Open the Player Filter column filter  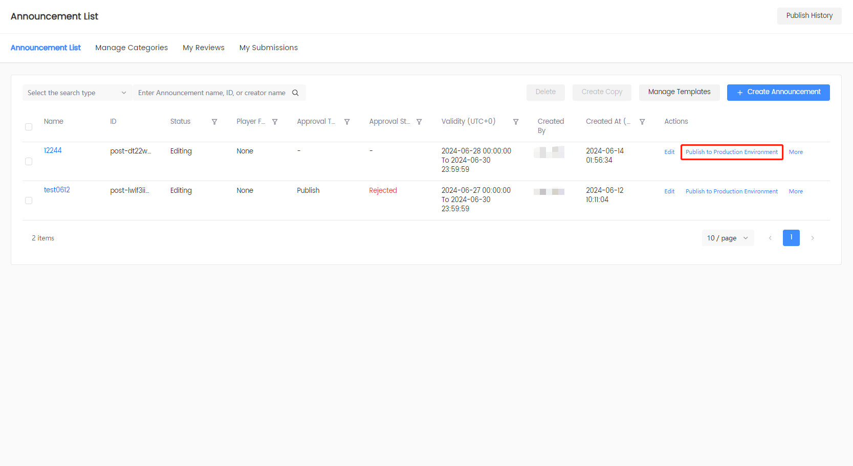[275, 122]
